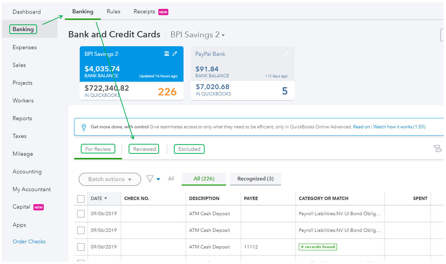Select the All (226) filter segment
446x264 pixels.
coord(204,179)
